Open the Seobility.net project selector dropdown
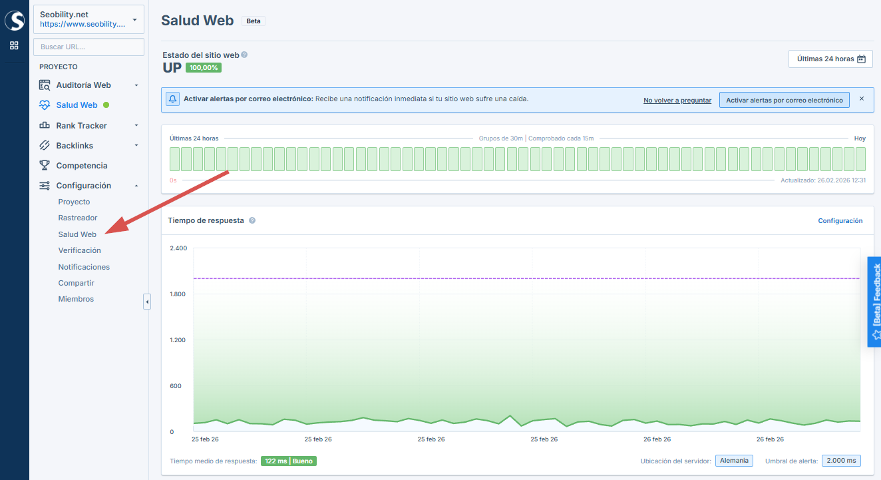 (x=88, y=19)
